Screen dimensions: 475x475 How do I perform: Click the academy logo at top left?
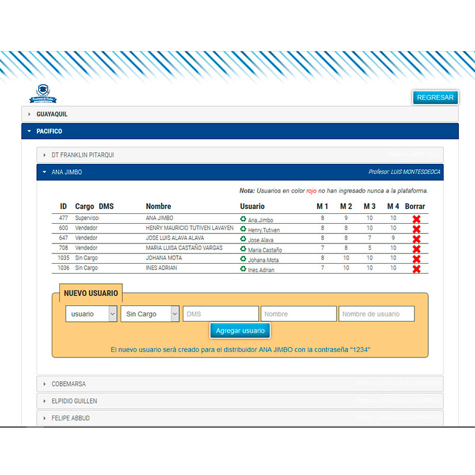pyautogui.click(x=43, y=94)
